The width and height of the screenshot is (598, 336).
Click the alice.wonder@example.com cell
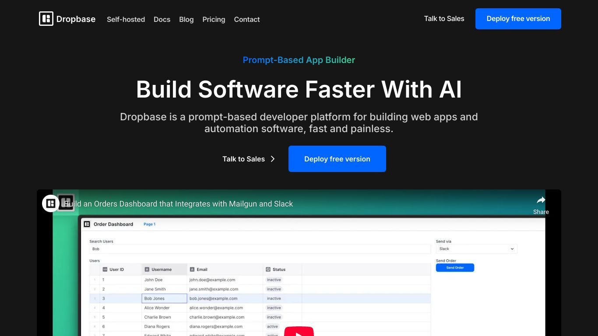coord(225,308)
